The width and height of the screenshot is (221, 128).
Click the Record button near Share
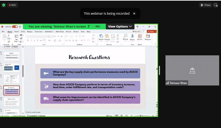(x=136, y=32)
